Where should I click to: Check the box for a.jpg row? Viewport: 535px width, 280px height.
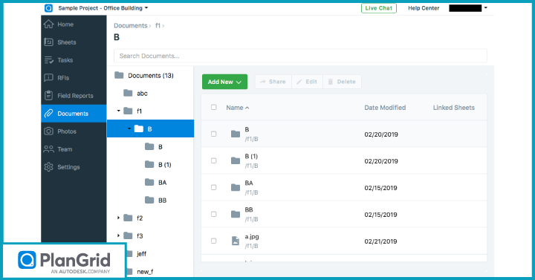point(213,241)
